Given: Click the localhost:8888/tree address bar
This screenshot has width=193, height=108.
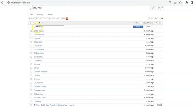Looking at the screenshot, I should (20, 3).
